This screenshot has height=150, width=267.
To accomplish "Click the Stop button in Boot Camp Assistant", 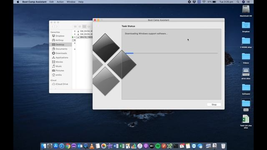I will point(214,105).
